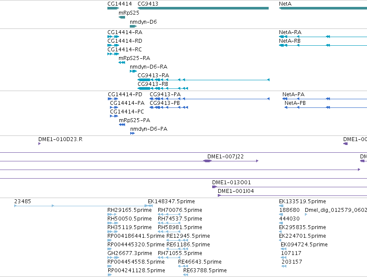
Task: Select EST GH26677.3prime
Action: coord(130,254)
